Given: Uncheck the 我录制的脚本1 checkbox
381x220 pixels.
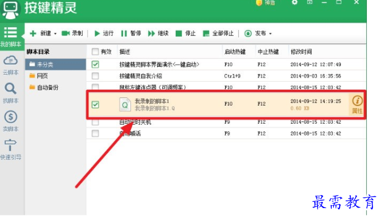Looking at the screenshot, I should pyautogui.click(x=95, y=104).
